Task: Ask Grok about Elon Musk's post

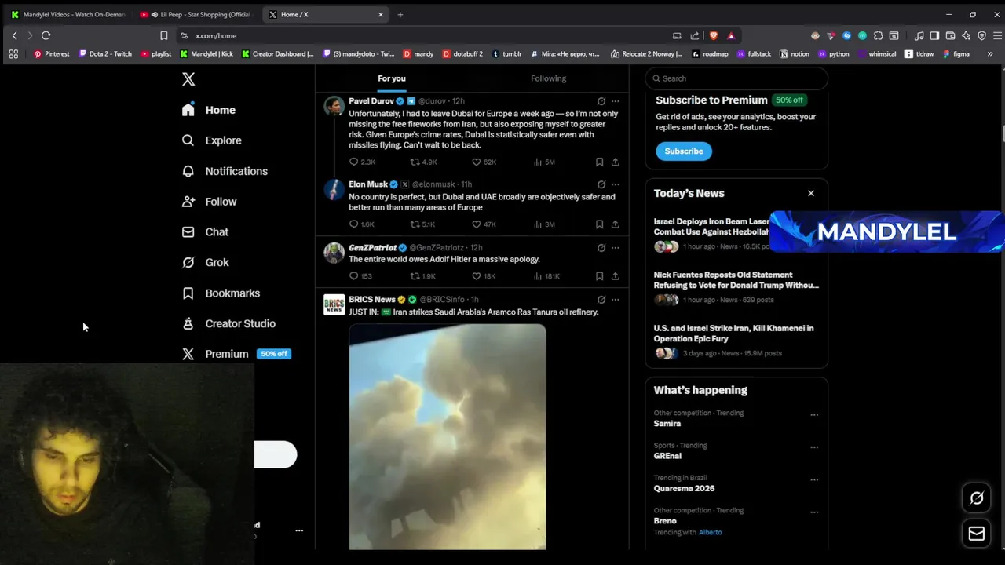Action: click(601, 184)
